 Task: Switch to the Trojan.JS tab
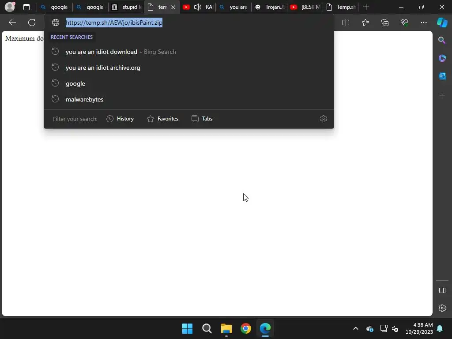click(x=269, y=7)
